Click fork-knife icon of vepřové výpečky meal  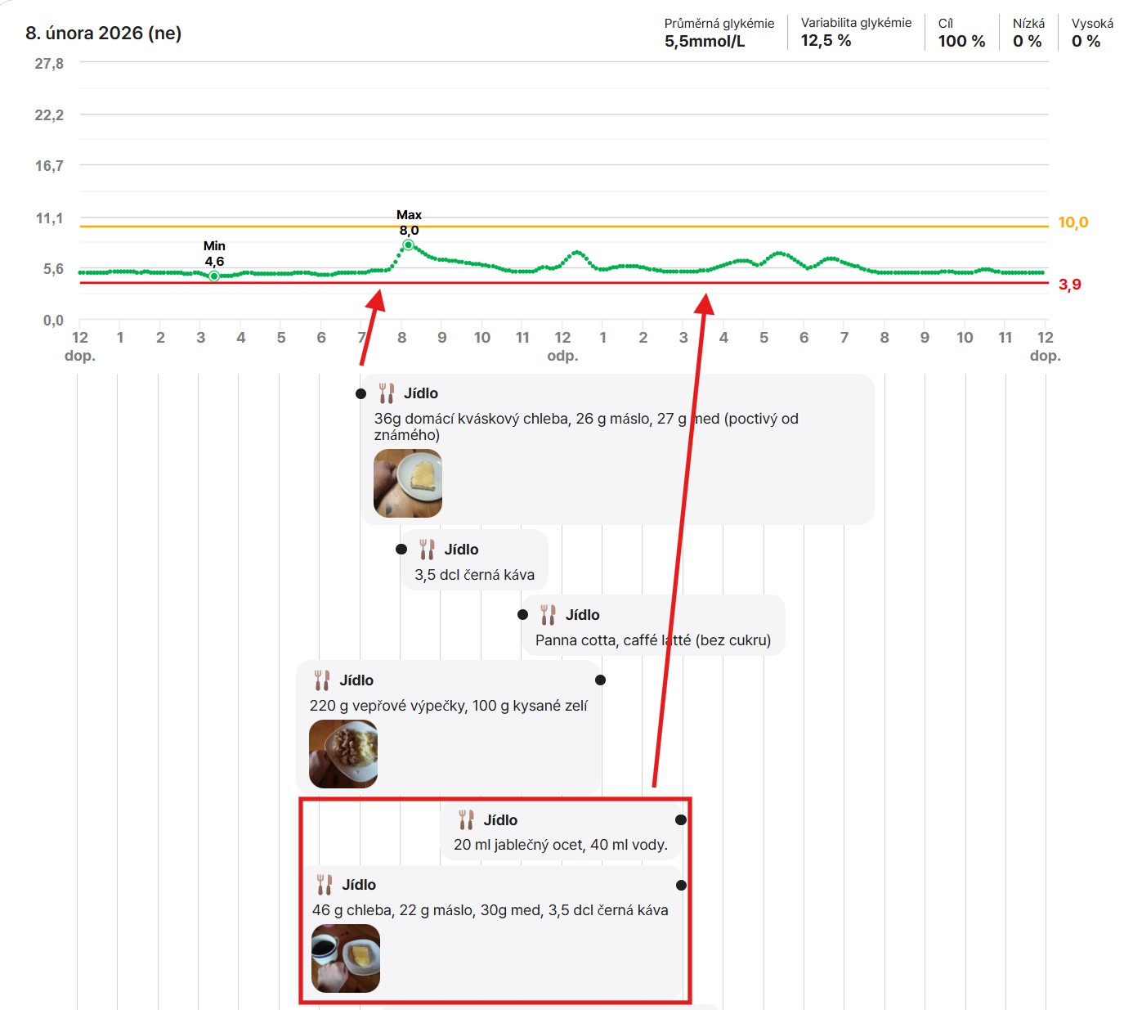click(322, 680)
